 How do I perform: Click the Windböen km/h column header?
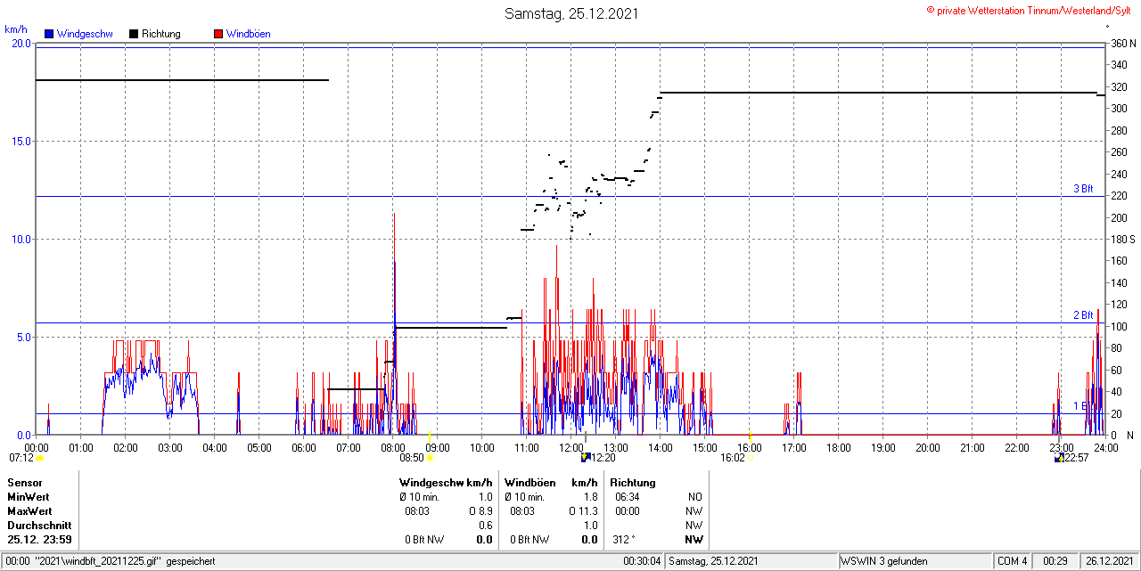(x=551, y=482)
